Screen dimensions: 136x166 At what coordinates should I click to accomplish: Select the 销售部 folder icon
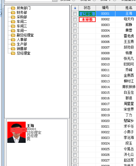point(13,49)
